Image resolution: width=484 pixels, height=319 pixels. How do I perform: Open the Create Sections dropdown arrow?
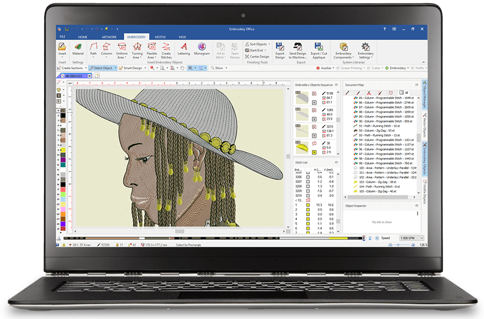tap(86, 68)
